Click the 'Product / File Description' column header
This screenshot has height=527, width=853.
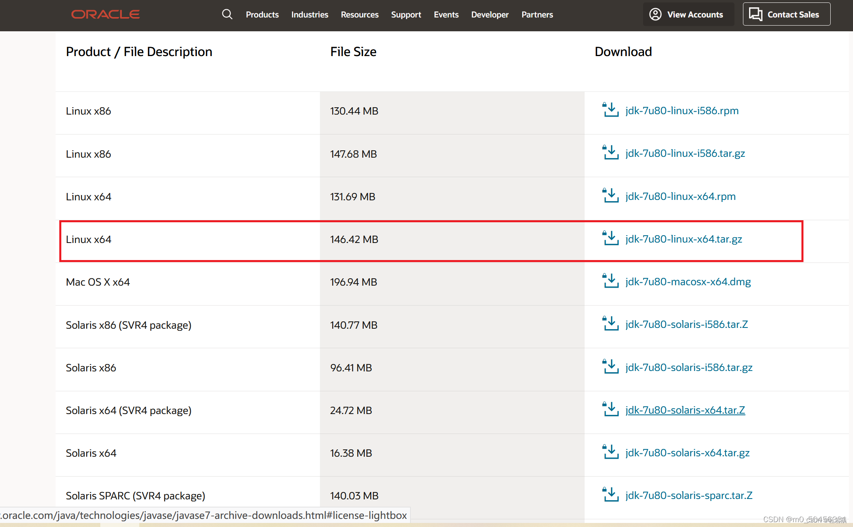tap(139, 52)
